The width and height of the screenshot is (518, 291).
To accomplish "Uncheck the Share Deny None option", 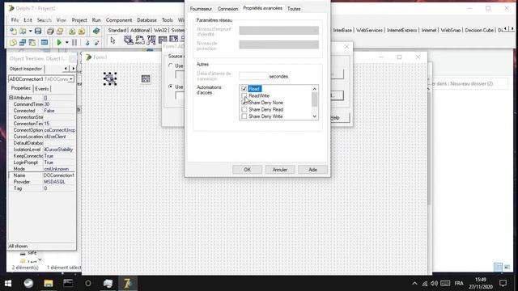I will [244, 103].
